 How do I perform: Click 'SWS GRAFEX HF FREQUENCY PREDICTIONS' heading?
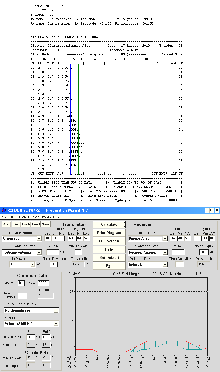(64, 37)
